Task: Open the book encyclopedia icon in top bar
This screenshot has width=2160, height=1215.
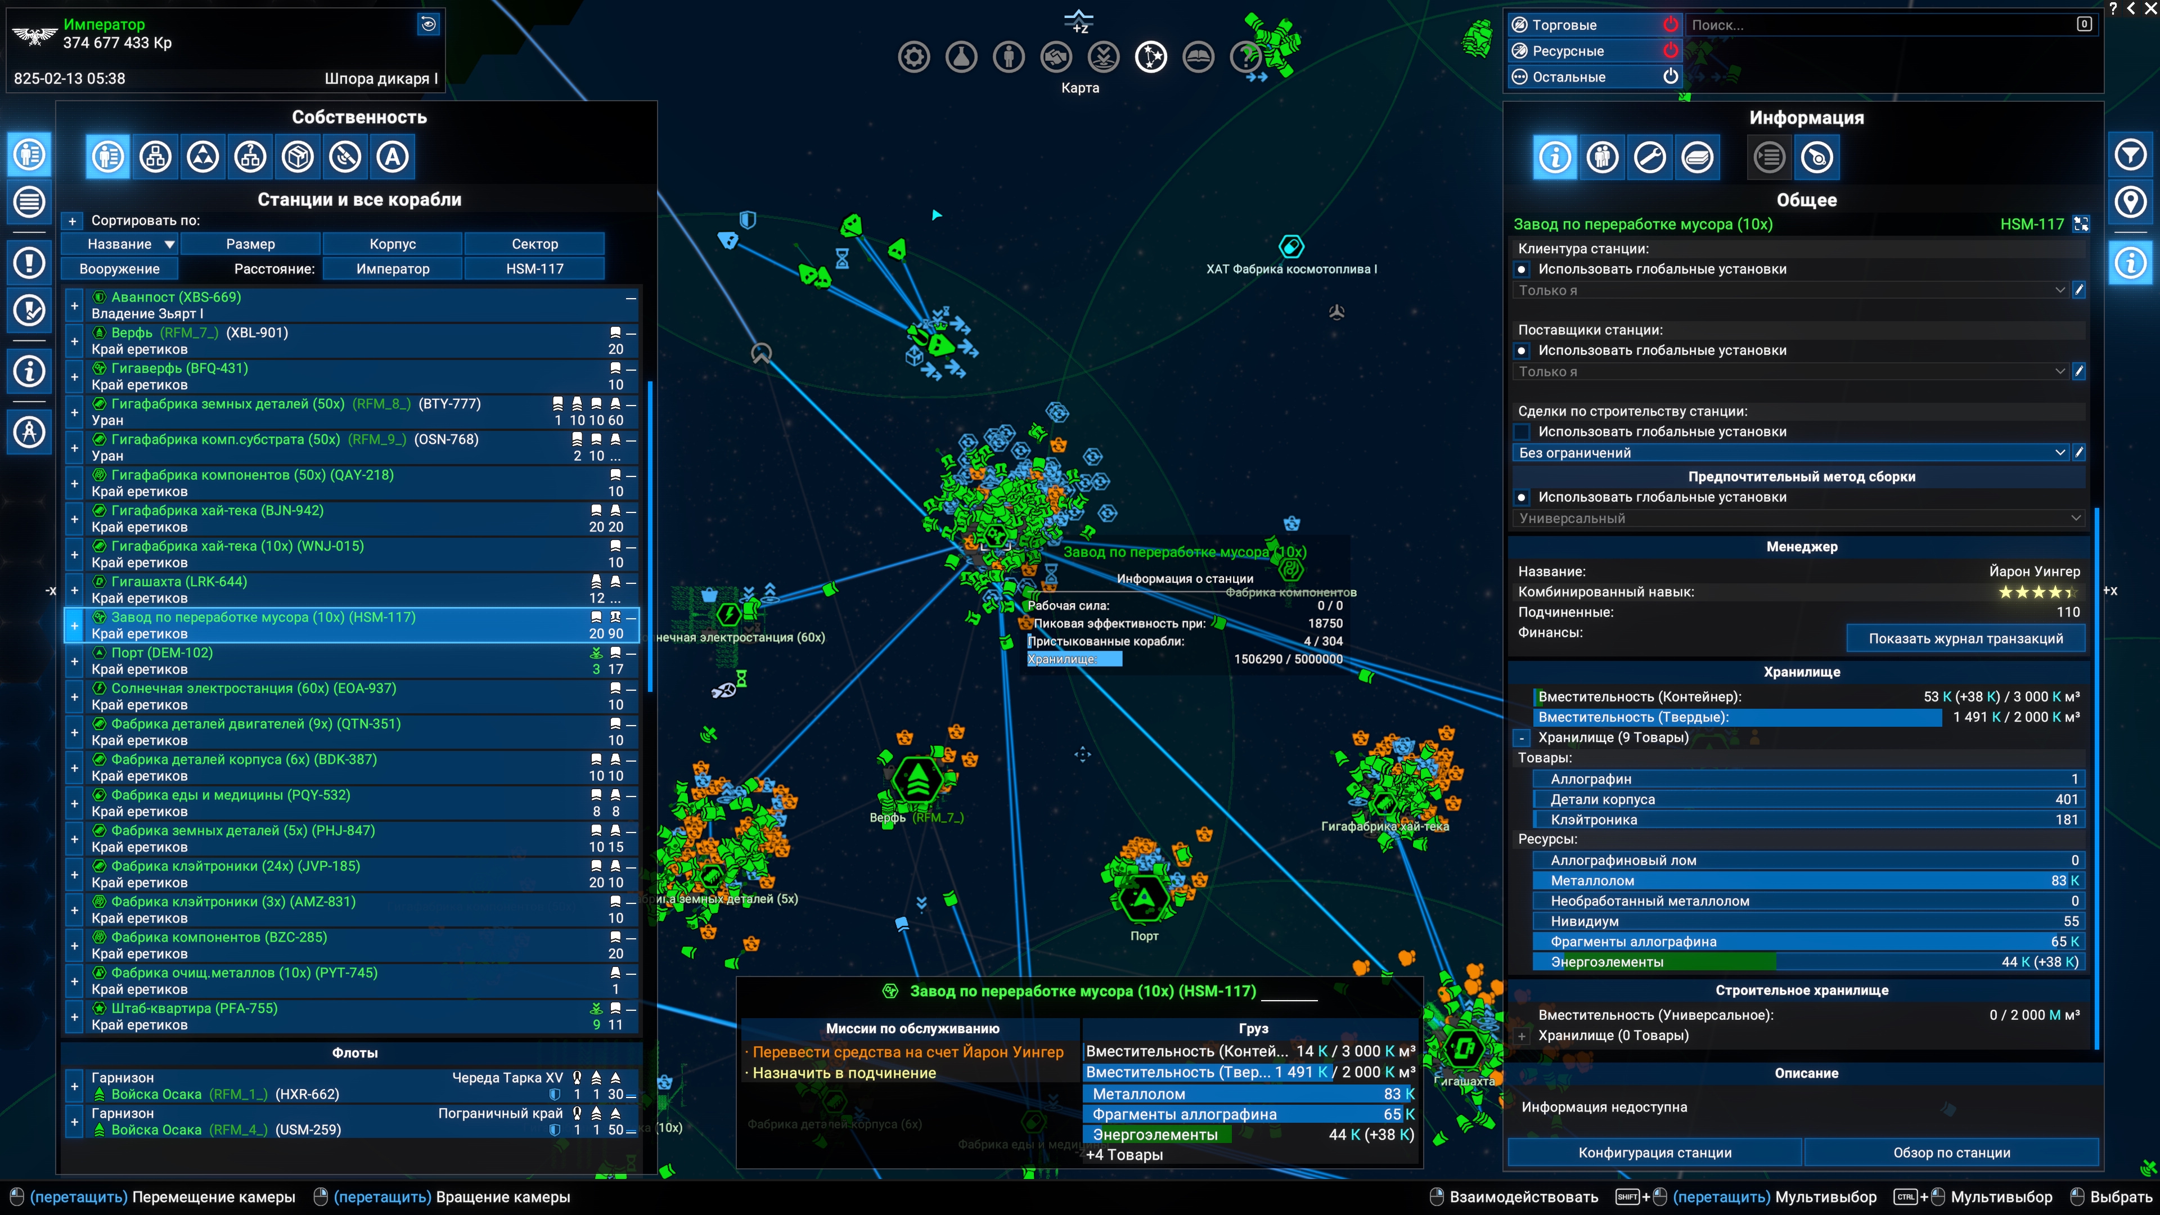Action: pos(1198,57)
